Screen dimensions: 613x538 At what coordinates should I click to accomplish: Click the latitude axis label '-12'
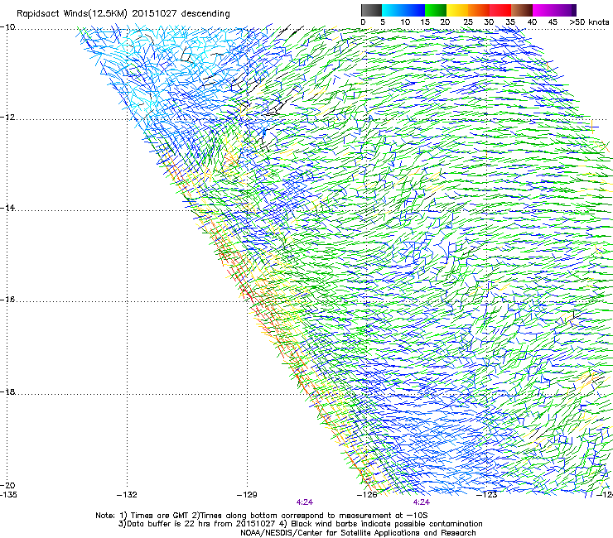pyautogui.click(x=7, y=118)
